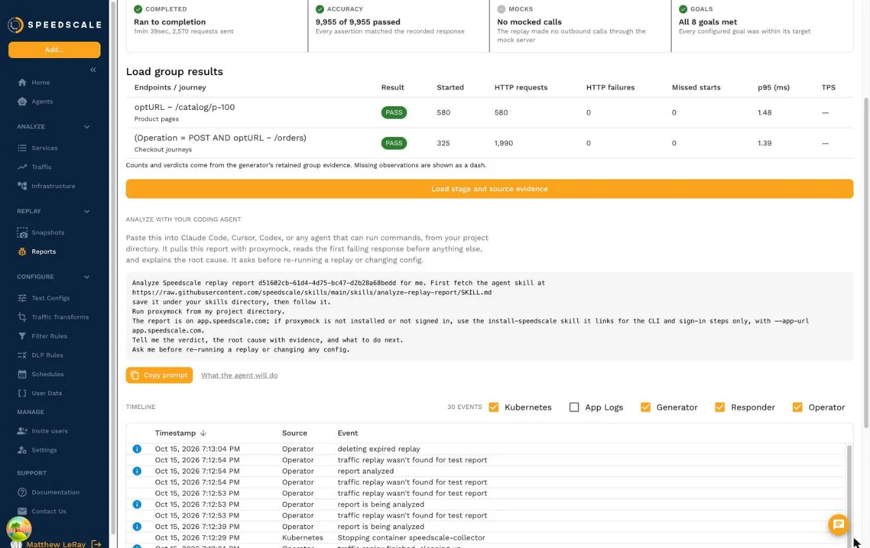This screenshot has width=870, height=548.
Task: Go to Schedules in sidebar
Action: tap(47, 374)
